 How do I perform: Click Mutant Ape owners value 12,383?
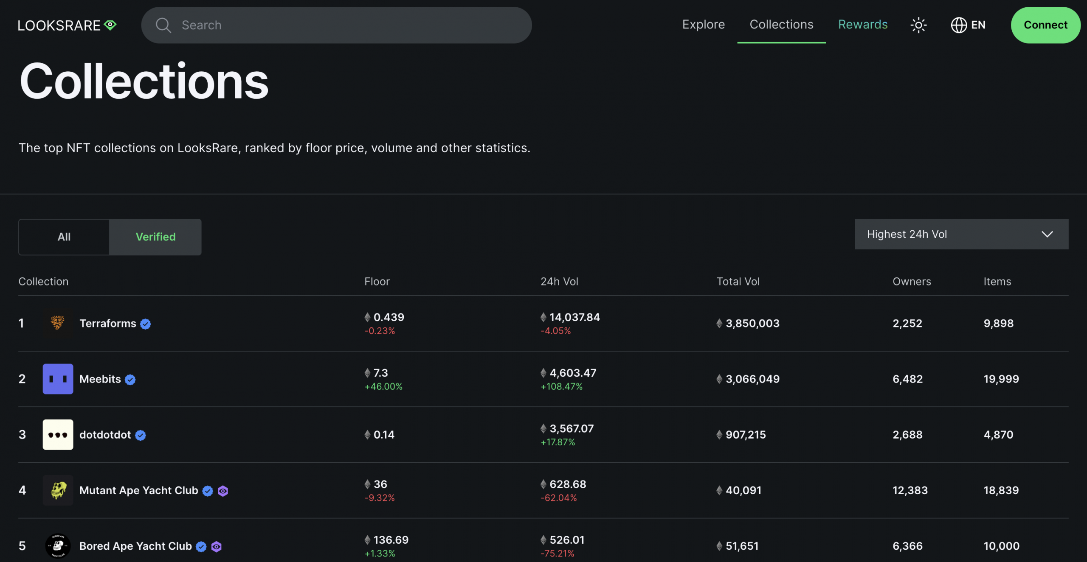click(910, 490)
